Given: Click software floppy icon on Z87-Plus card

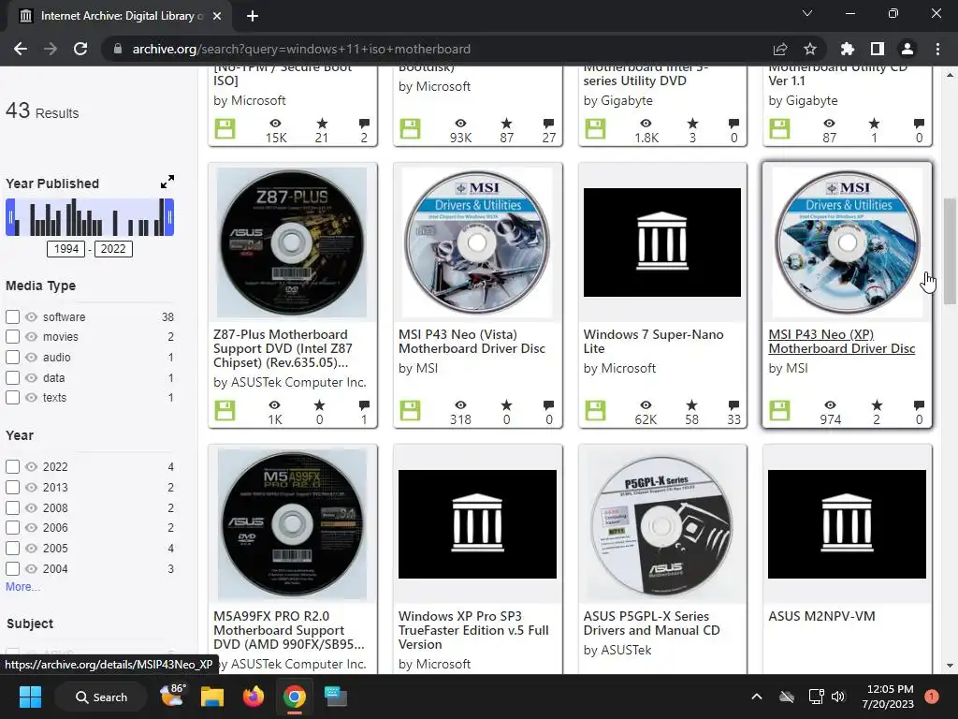Looking at the screenshot, I should click(x=225, y=410).
